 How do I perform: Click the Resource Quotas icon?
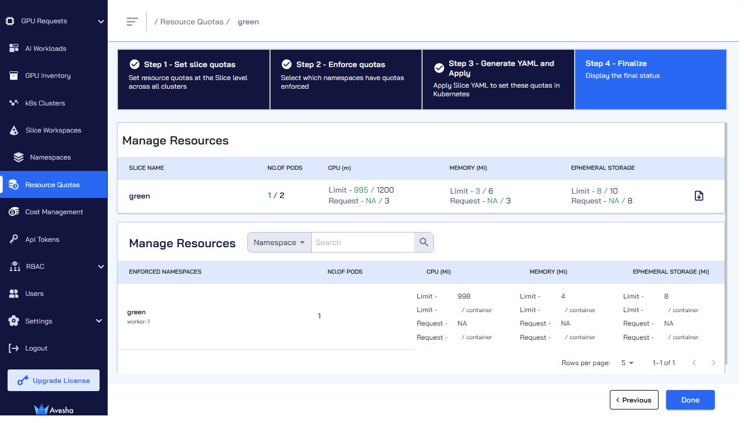click(x=14, y=185)
